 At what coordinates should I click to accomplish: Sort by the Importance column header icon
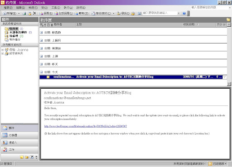(x=45, y=25)
